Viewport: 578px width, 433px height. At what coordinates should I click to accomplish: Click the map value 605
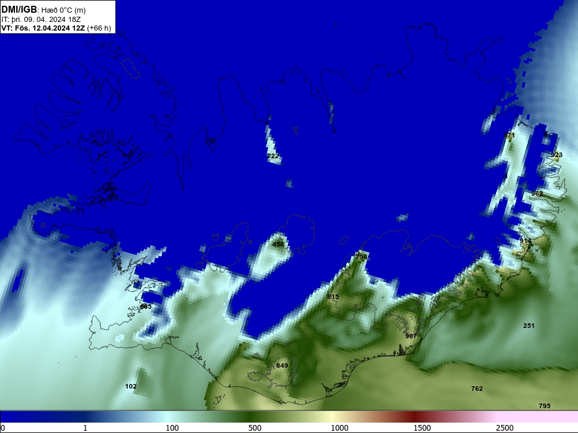[146, 307]
